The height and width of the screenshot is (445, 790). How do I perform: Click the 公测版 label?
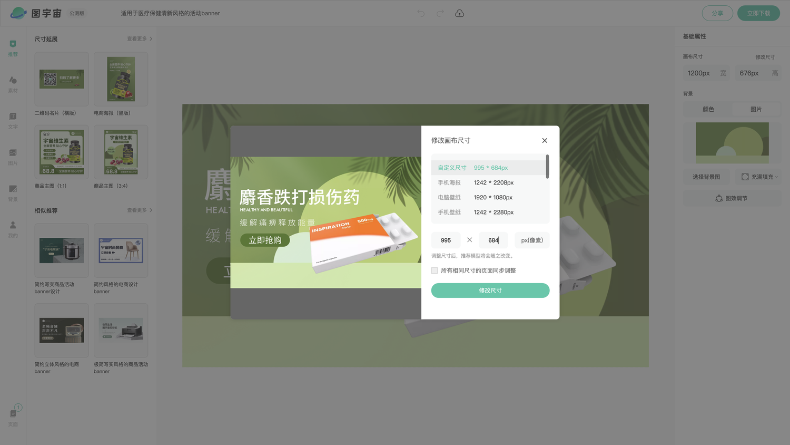77,13
